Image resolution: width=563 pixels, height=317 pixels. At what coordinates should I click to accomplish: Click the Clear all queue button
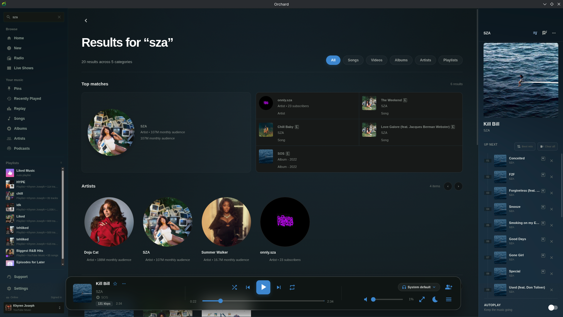(x=547, y=146)
